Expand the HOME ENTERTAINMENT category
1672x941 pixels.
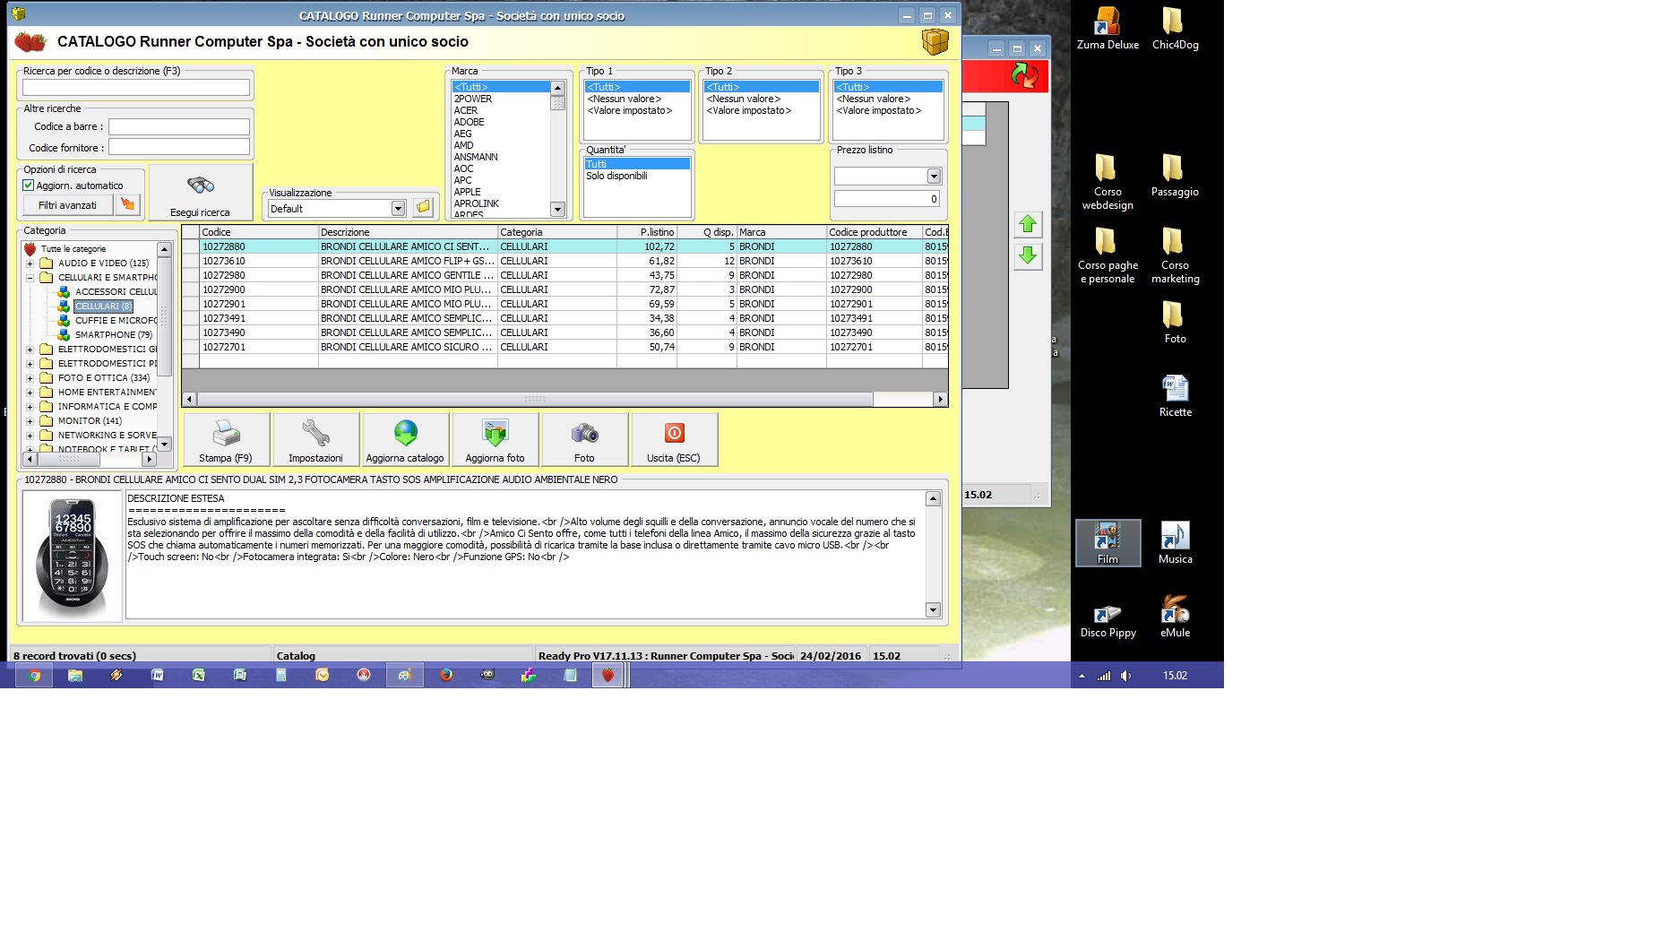coord(30,393)
